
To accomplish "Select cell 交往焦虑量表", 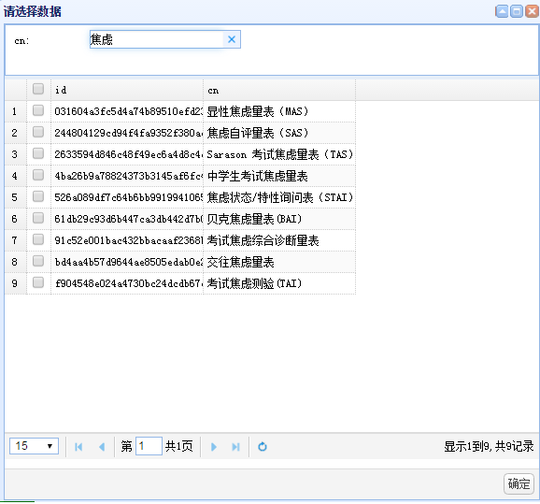I will coord(279,262).
